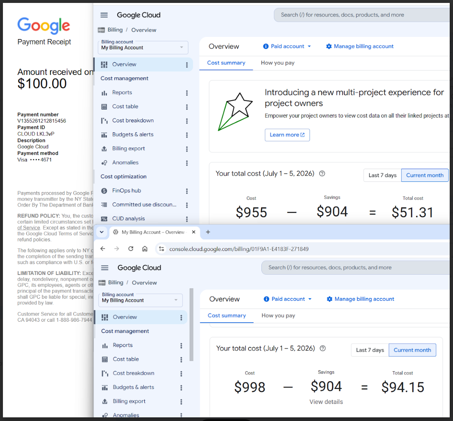Viewport: 453px width, 421px height.
Task: Click Manage billing account gear, upper window
Action: (329, 46)
